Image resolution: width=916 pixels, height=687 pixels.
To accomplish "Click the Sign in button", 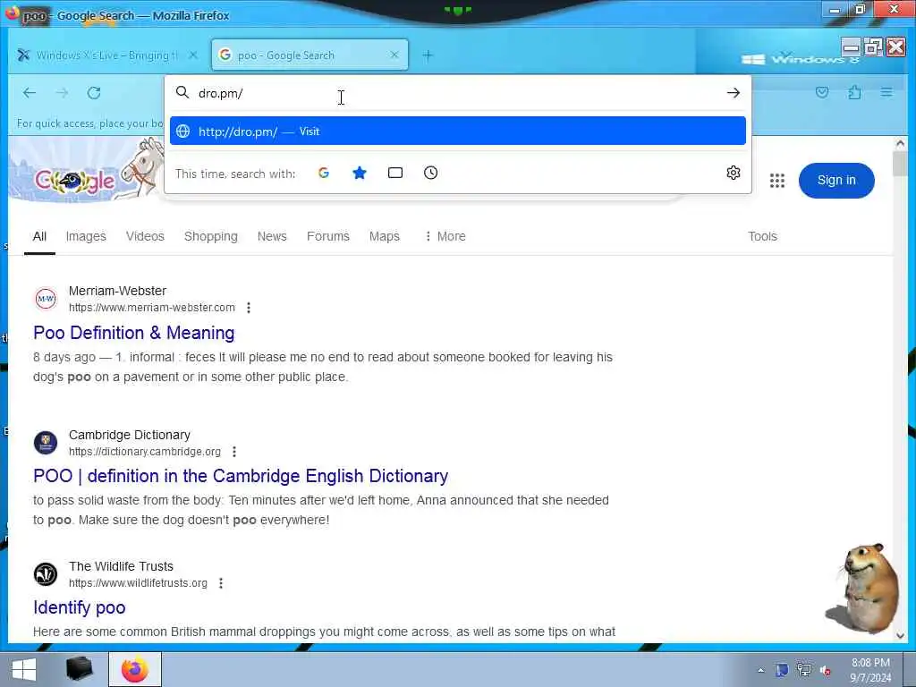I will tap(836, 181).
